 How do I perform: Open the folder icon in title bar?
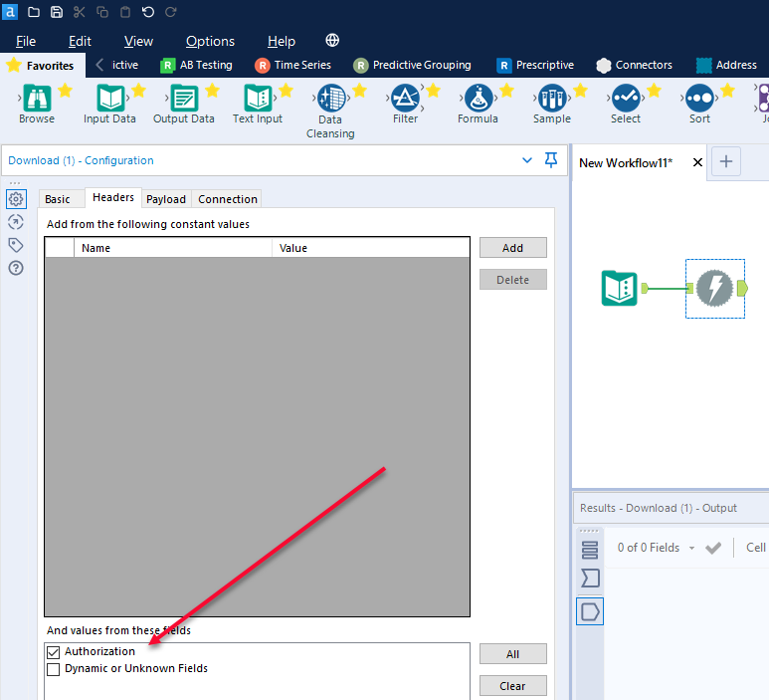[x=34, y=12]
